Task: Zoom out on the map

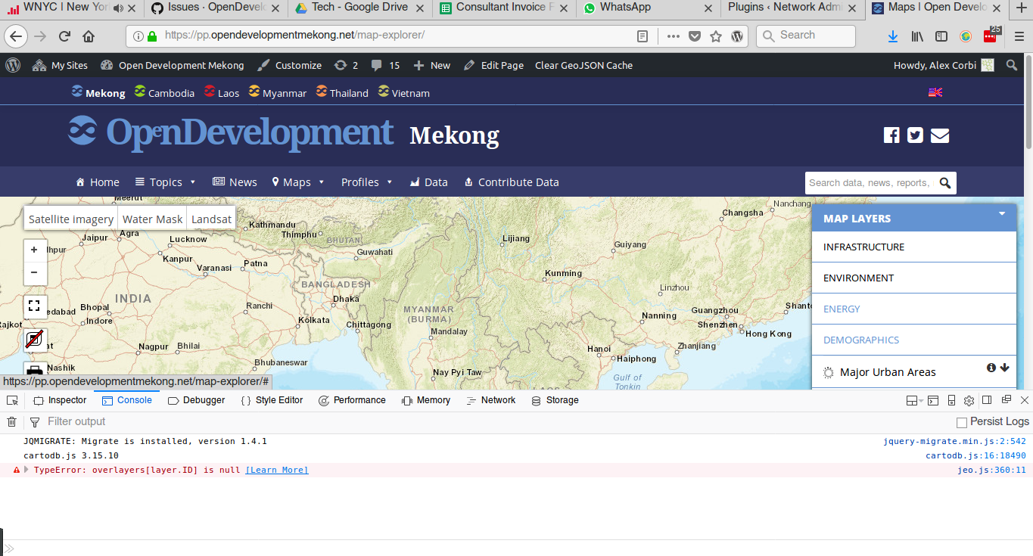Action: (34, 272)
